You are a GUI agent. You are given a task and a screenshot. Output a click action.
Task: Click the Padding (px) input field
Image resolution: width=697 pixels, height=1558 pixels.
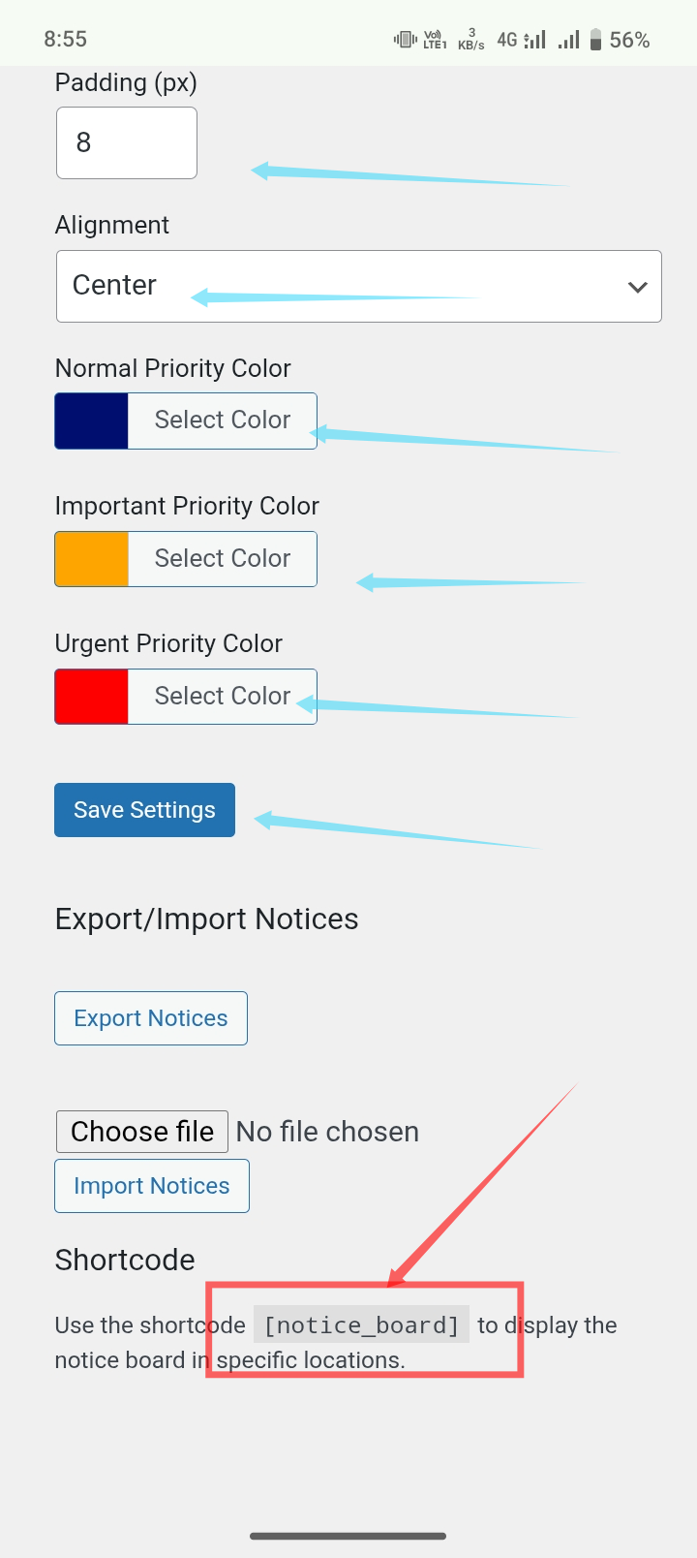127,143
